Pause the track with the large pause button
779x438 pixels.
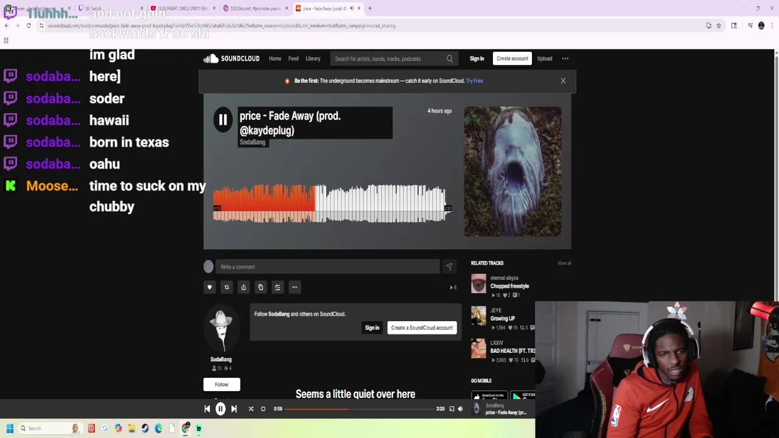pos(223,120)
